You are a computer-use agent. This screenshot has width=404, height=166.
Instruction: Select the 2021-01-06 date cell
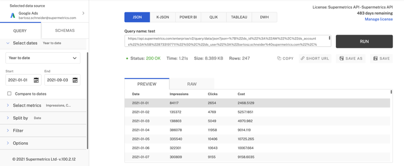coord(141,148)
